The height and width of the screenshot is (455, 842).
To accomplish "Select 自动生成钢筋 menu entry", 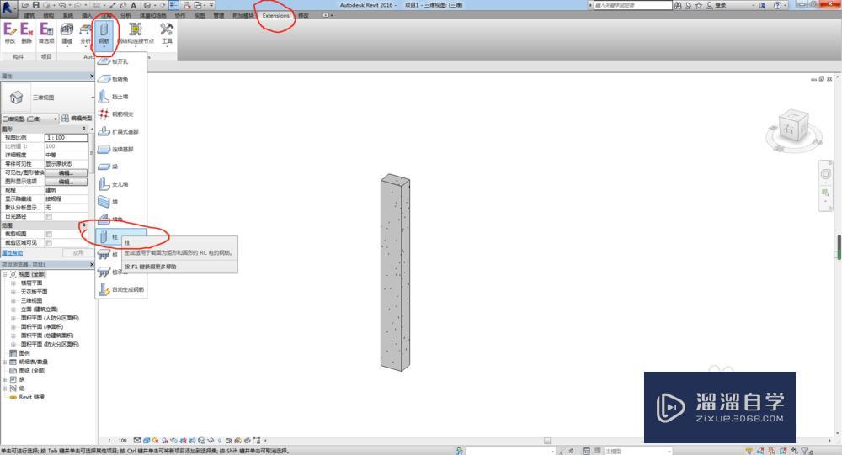I will point(120,289).
